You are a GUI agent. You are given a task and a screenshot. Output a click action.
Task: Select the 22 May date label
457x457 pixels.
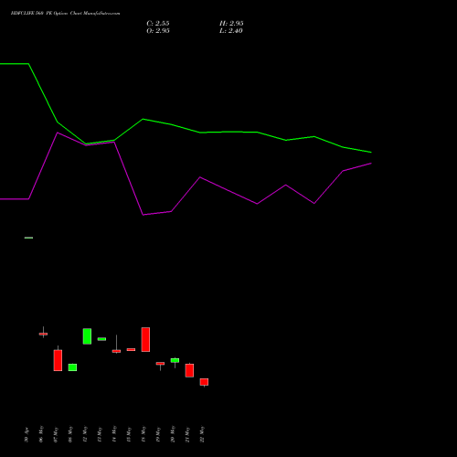coord(202,434)
